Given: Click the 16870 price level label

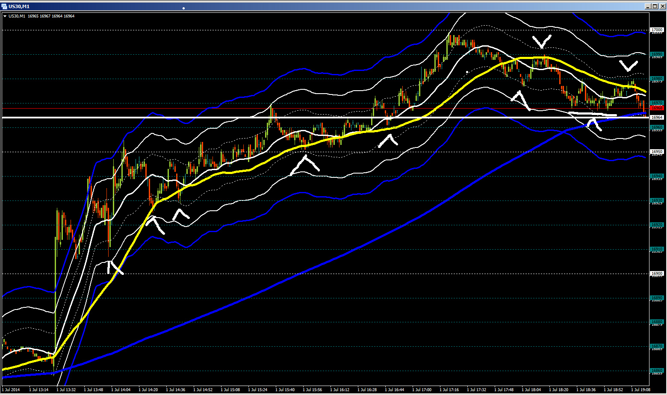Looking at the screenshot, I should click(x=657, y=346).
